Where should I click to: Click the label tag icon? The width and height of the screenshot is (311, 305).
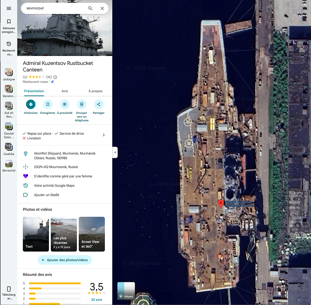(x=26, y=195)
